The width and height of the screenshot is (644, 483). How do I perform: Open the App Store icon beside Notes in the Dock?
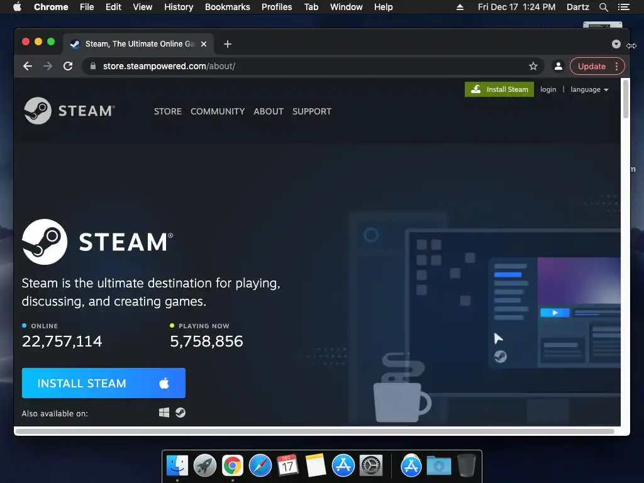(343, 466)
